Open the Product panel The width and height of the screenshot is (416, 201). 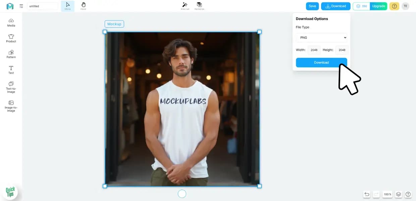click(11, 38)
